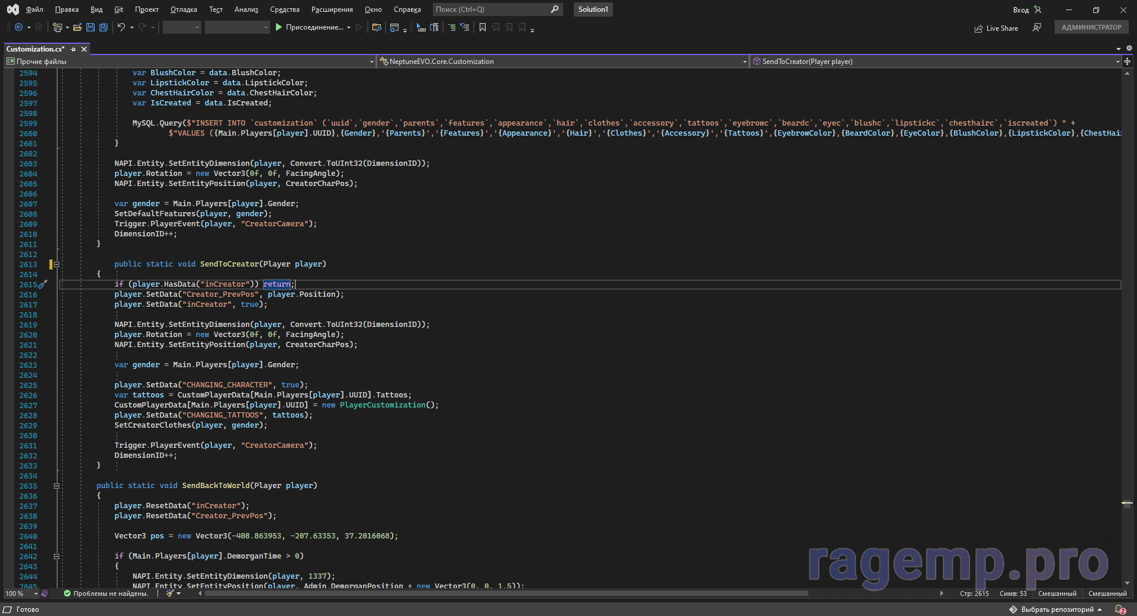Click the editor tab settings gear
Image resolution: width=1137 pixels, height=616 pixels.
click(1129, 49)
